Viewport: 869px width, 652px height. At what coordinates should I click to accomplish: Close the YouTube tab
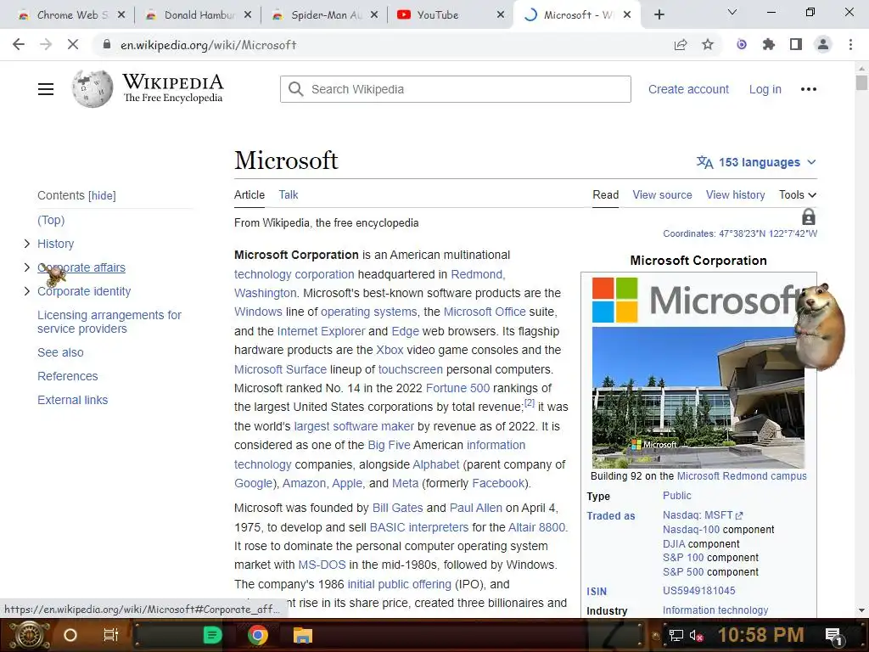(501, 15)
